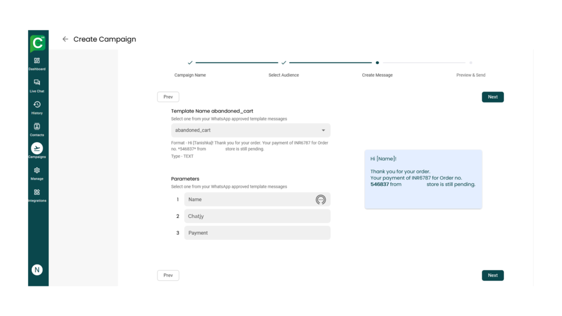Click the back arrow beside Create Campaign
The image size is (562, 316).
coord(65,39)
